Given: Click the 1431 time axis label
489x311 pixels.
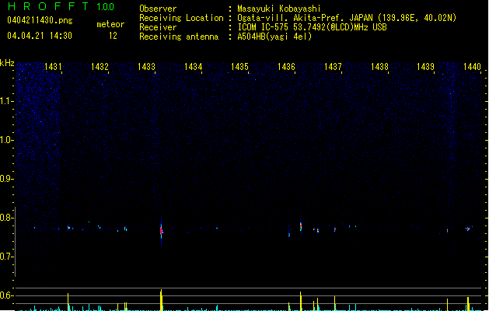Looking at the screenshot, I should click(53, 67).
